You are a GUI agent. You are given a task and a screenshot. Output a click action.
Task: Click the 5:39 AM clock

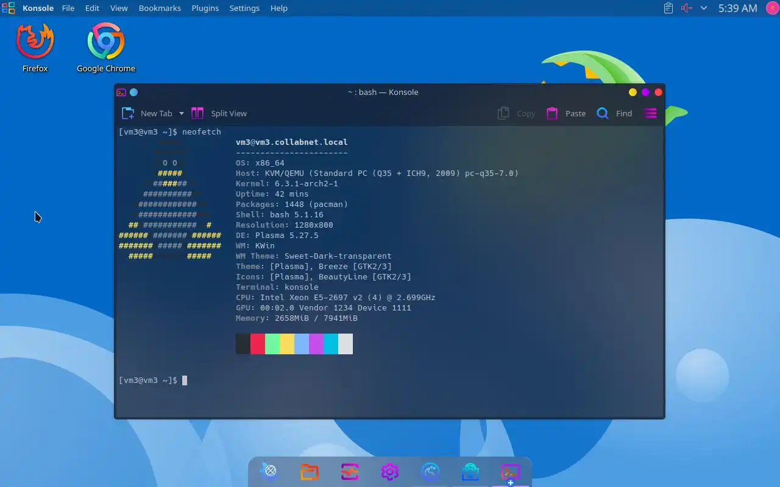pyautogui.click(x=737, y=8)
